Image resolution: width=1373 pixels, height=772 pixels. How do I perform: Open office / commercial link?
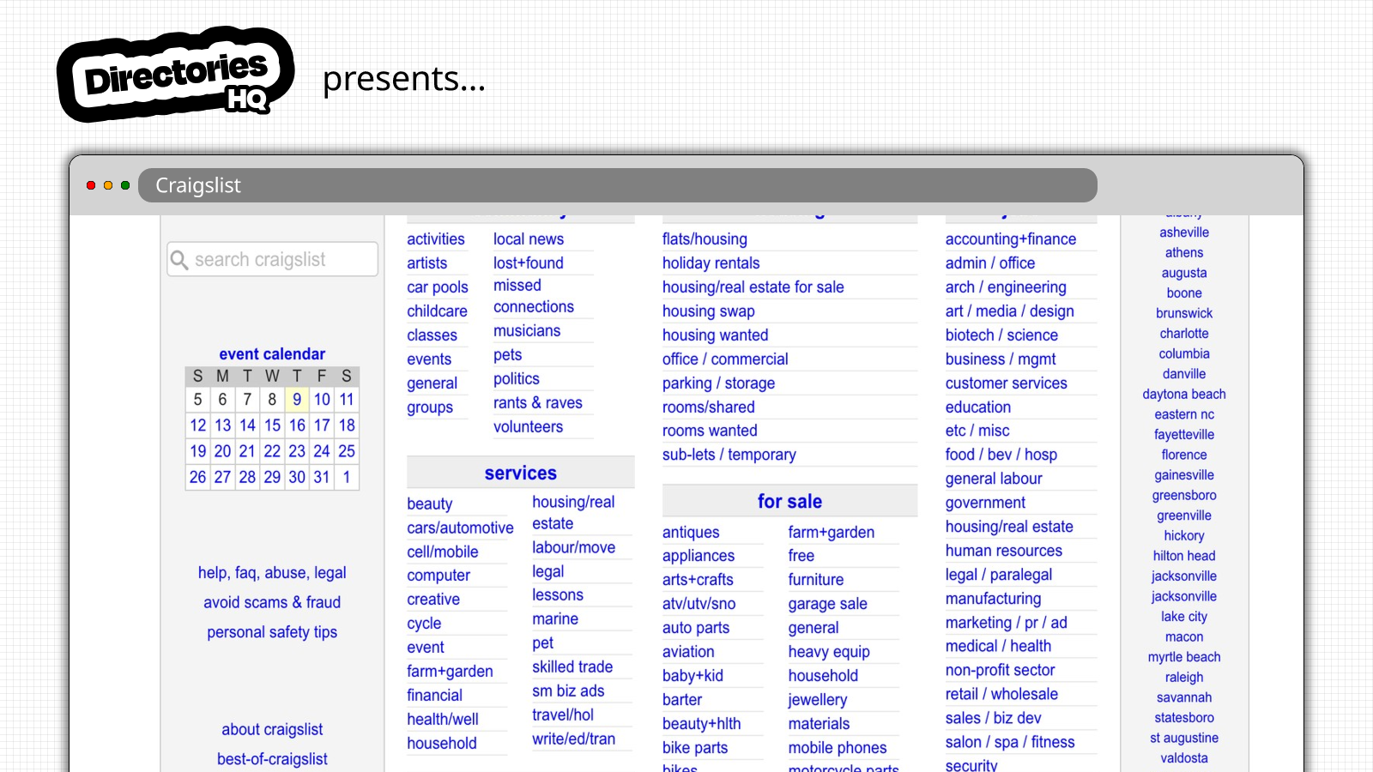725,359
